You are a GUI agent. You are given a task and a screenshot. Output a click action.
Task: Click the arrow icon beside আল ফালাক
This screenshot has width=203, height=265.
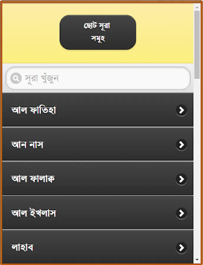181,179
